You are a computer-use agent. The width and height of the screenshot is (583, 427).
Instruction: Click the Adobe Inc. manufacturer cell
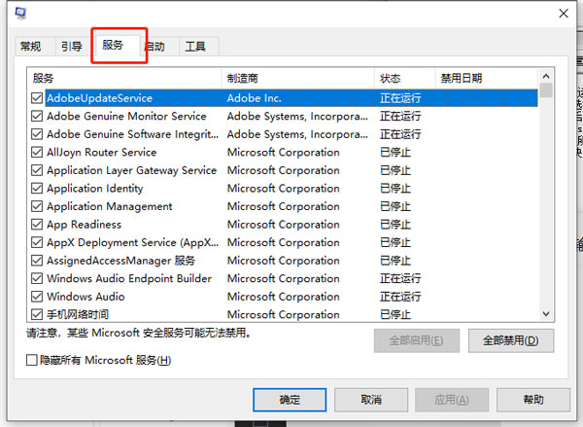255,98
